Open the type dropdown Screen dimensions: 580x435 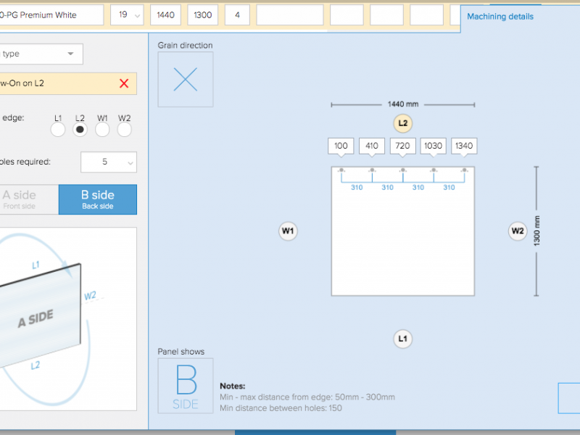(x=41, y=54)
